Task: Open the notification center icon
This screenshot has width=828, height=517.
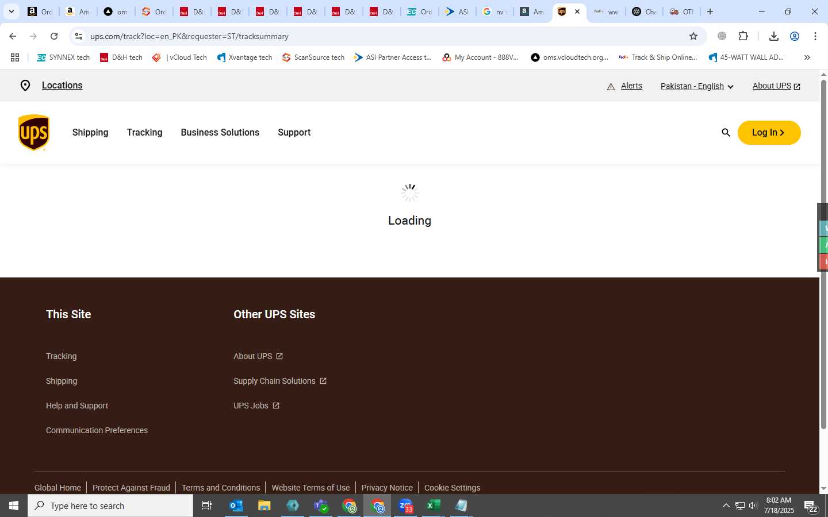Action: pyautogui.click(x=811, y=506)
